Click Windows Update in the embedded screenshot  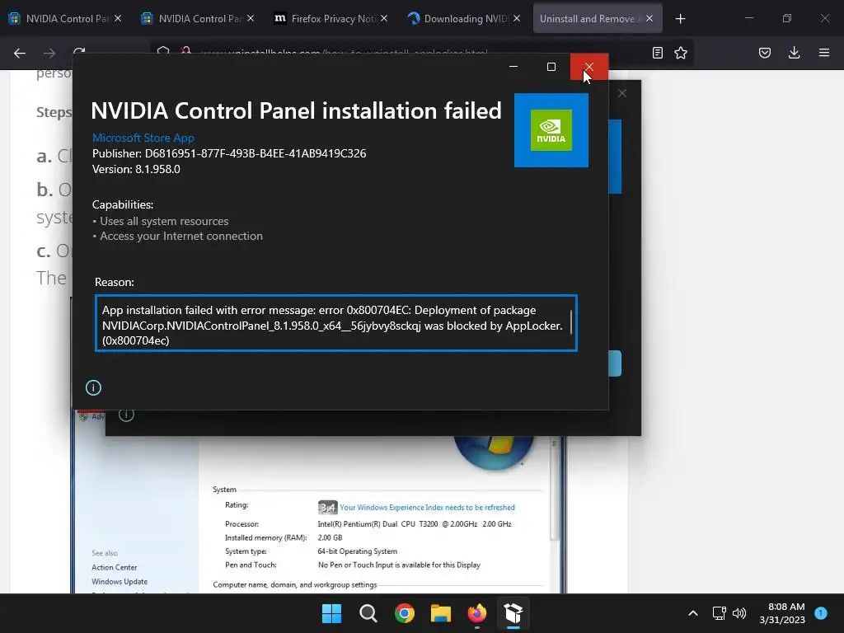pos(120,581)
